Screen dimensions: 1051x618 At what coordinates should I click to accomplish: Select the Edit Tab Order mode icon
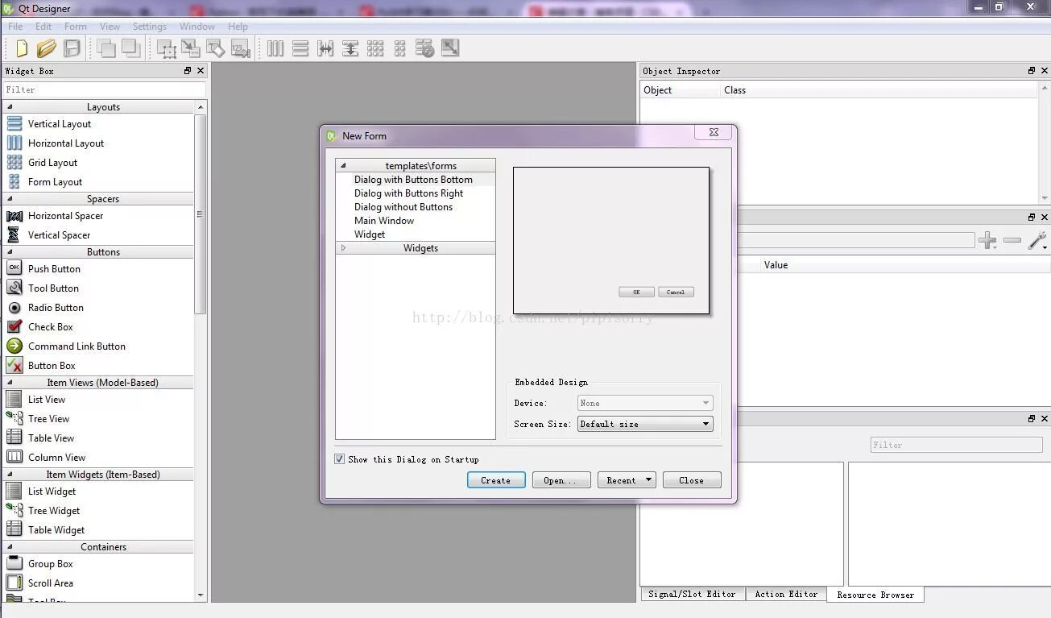point(241,48)
